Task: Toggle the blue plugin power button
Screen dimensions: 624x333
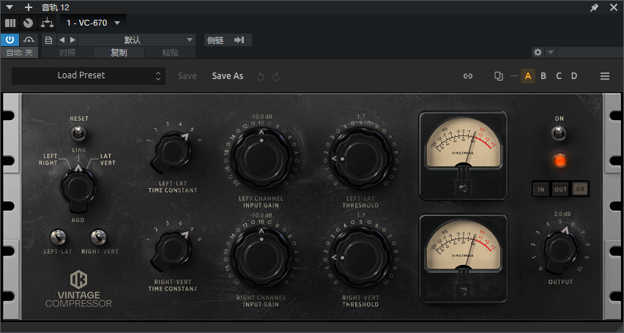Action: click(10, 40)
